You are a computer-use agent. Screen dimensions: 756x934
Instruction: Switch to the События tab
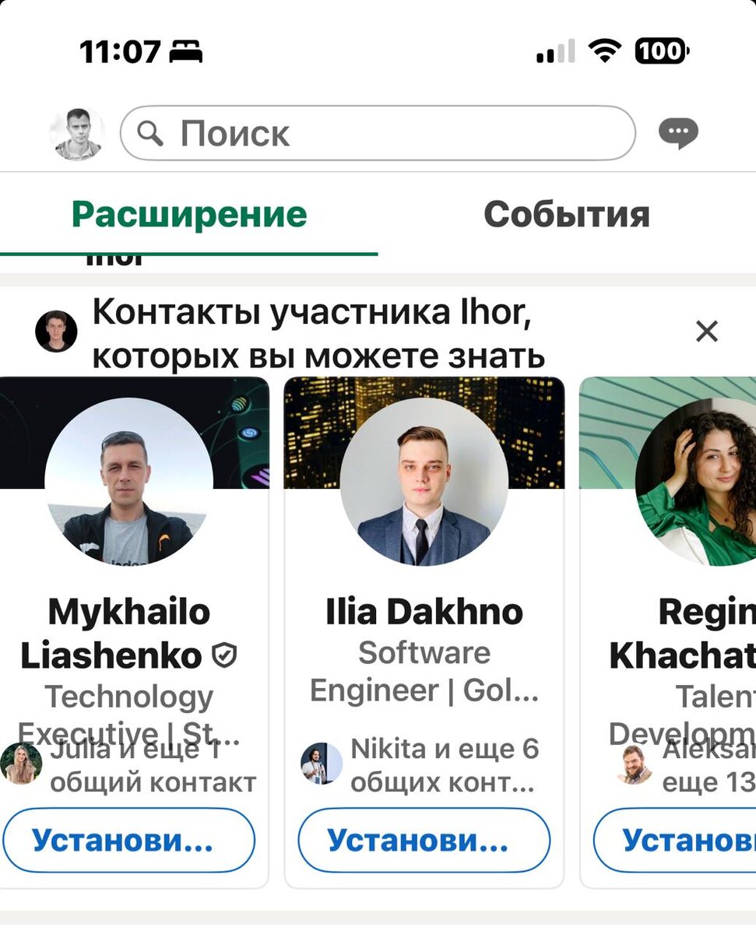[x=567, y=214]
